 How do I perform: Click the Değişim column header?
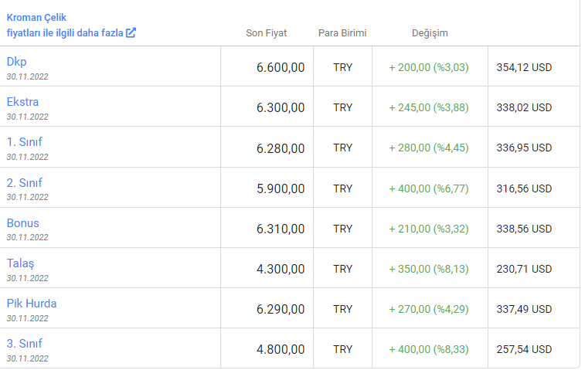click(430, 33)
